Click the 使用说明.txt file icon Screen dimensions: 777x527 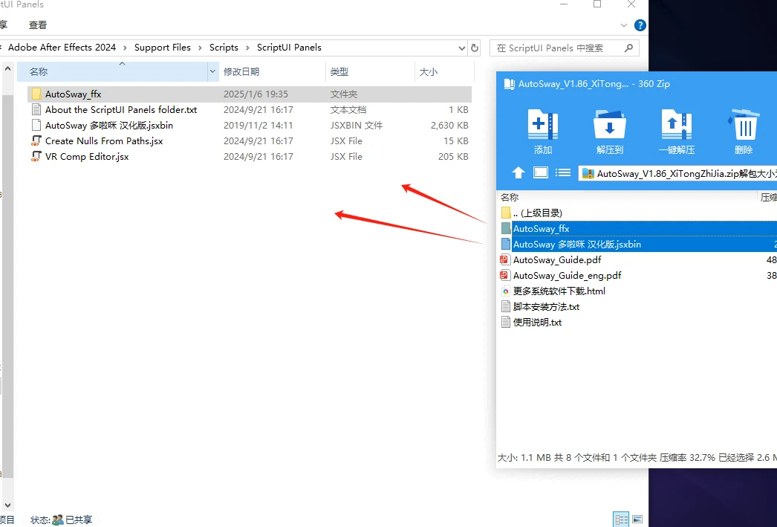coord(505,323)
